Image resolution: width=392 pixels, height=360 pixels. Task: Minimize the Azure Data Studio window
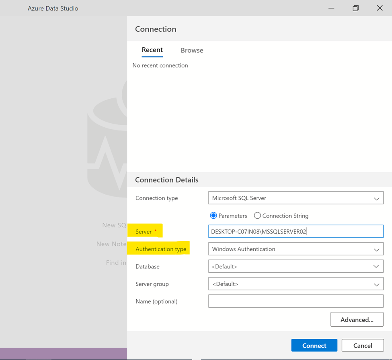331,8
